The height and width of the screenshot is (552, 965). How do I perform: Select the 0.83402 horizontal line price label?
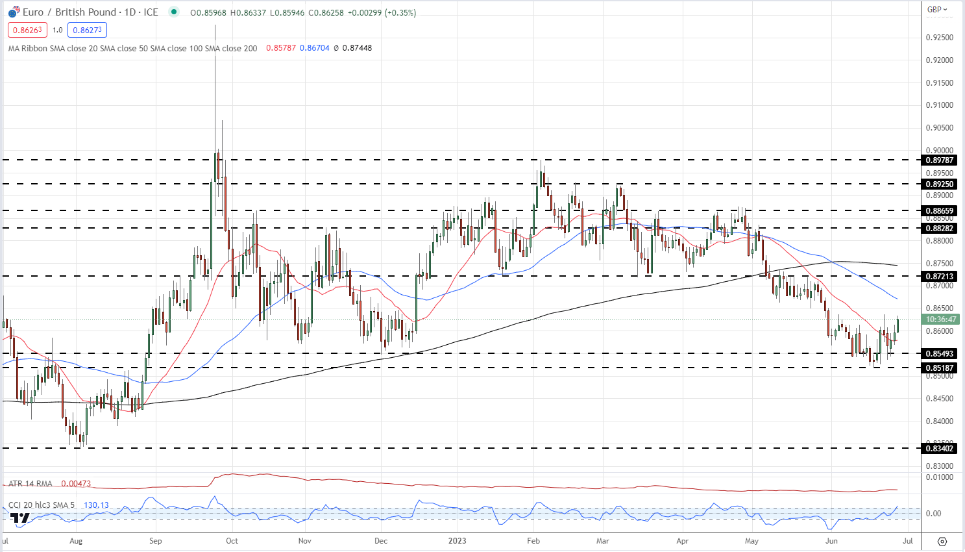click(939, 449)
